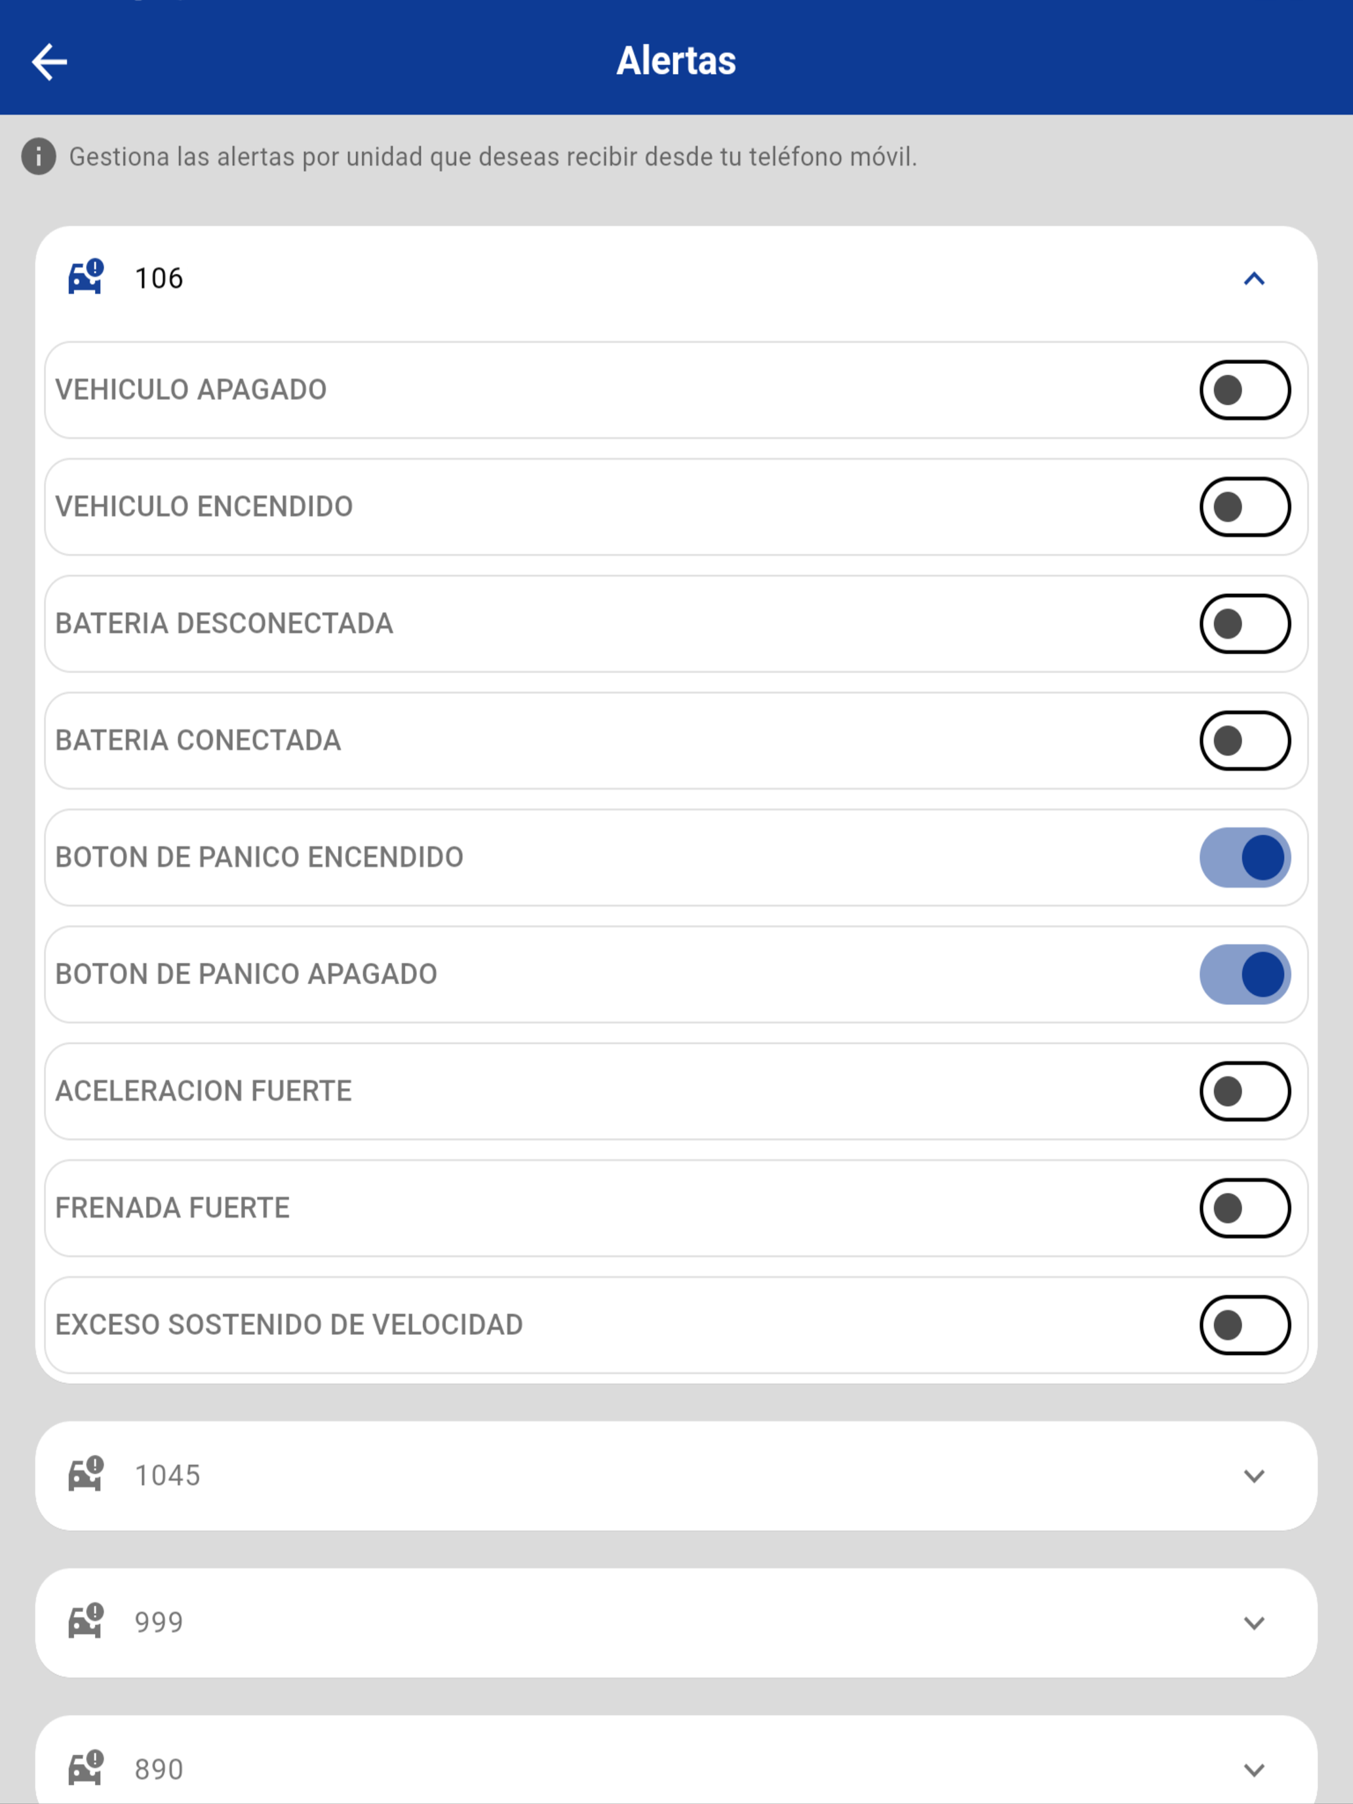Tap the vehicle alert icon for unit 999
Image resolution: width=1353 pixels, height=1804 pixels.
click(x=86, y=1621)
